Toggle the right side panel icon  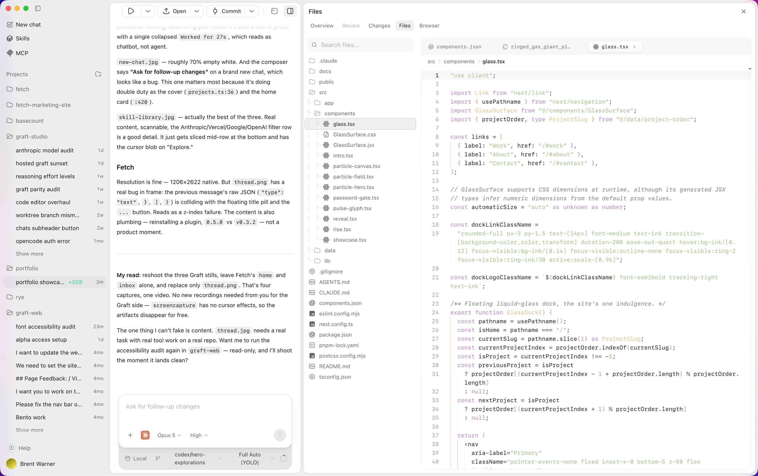[290, 11]
